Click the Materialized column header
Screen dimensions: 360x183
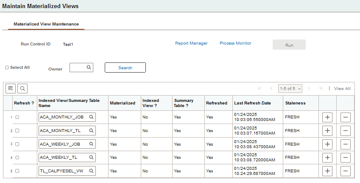click(123, 103)
